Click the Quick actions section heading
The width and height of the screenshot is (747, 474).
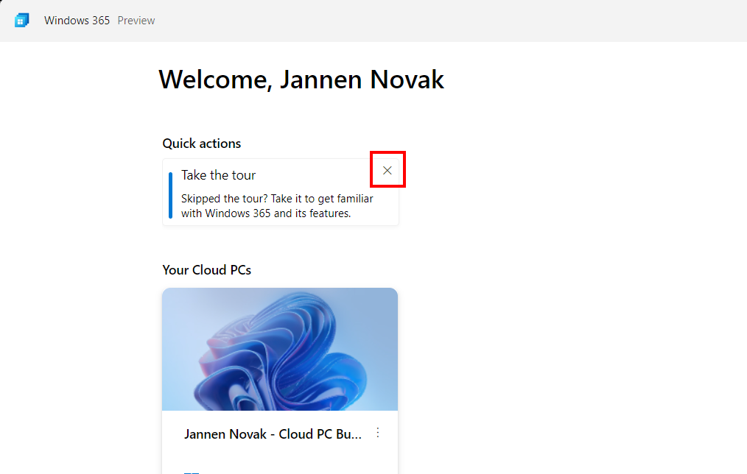pos(202,144)
